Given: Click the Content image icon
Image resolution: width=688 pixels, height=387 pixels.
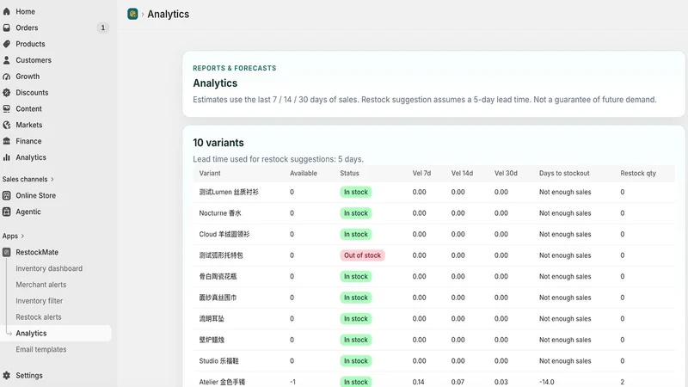Looking at the screenshot, I should pos(7,109).
